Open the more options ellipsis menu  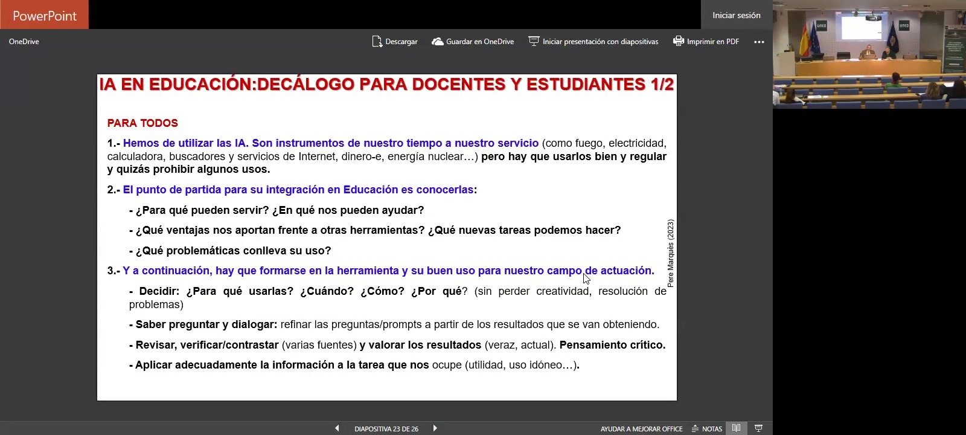click(x=759, y=42)
